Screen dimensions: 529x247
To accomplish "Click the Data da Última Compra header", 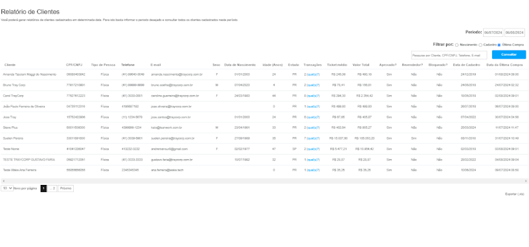I will pos(504,65).
